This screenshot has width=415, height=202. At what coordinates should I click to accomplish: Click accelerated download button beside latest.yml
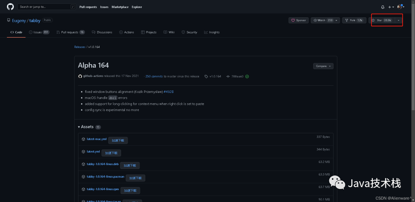click(111, 153)
